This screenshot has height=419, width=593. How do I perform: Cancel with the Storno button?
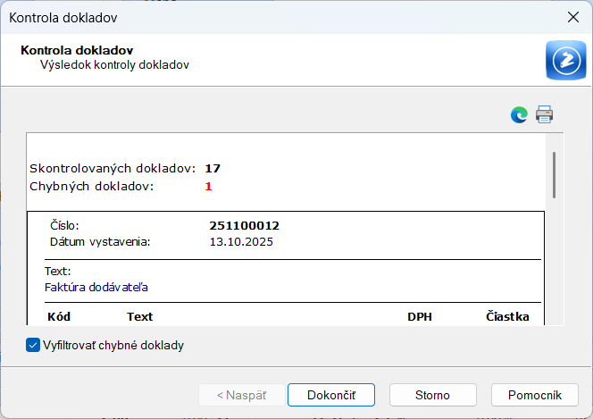point(432,395)
